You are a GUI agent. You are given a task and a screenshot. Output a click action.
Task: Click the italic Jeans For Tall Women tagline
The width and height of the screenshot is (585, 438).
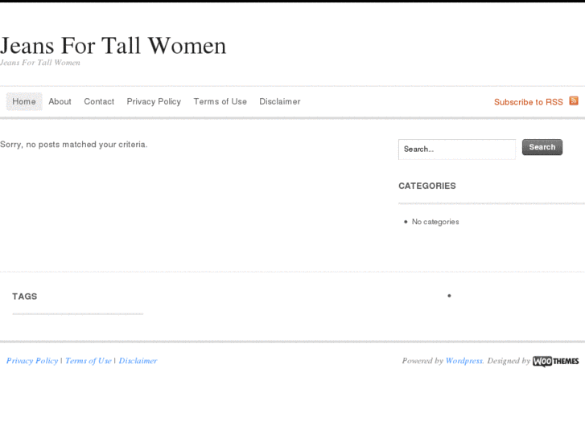click(40, 63)
